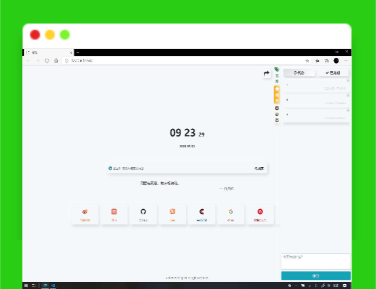Open the green tag sidebar tab
Screen dimensions: 376x289
(x=277, y=75)
